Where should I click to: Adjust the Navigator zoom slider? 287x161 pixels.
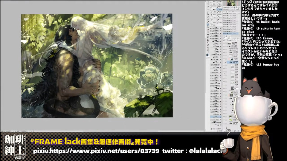click(x=227, y=7)
